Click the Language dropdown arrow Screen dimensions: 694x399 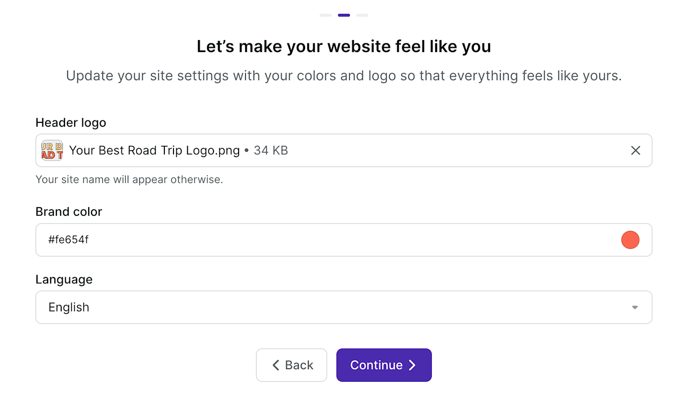[635, 307]
